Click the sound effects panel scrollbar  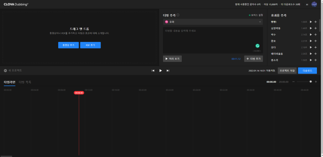pos(320,25)
